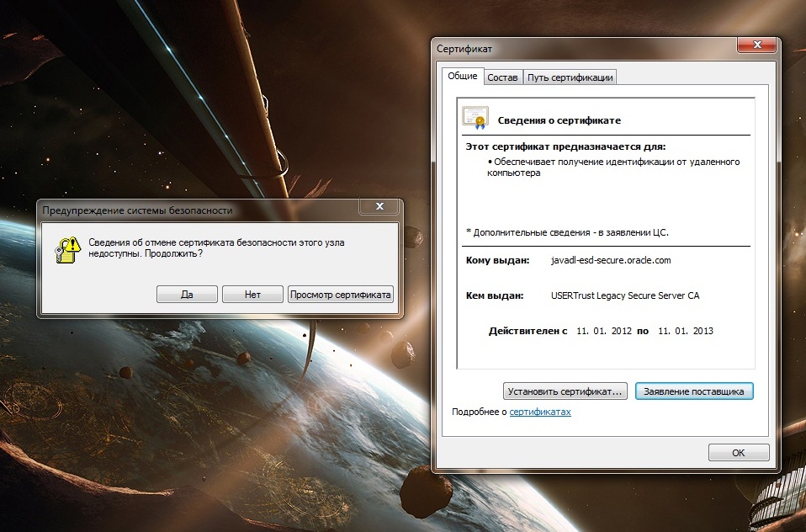The width and height of the screenshot is (806, 532).
Task: Click the Нет button in the security warning
Action: [252, 295]
